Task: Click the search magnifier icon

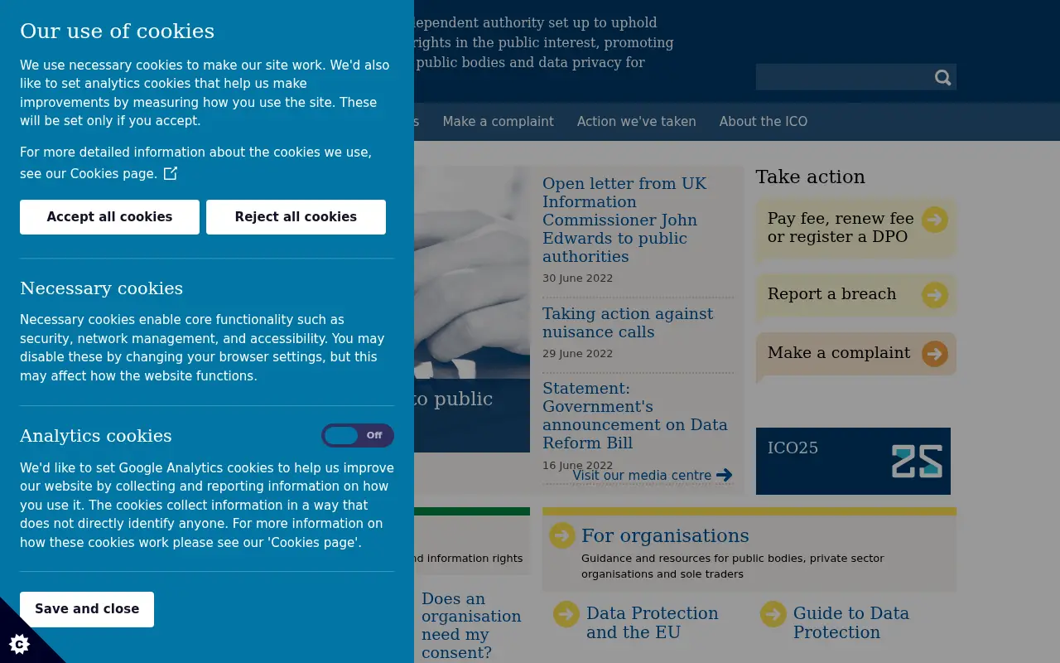Action: click(942, 77)
